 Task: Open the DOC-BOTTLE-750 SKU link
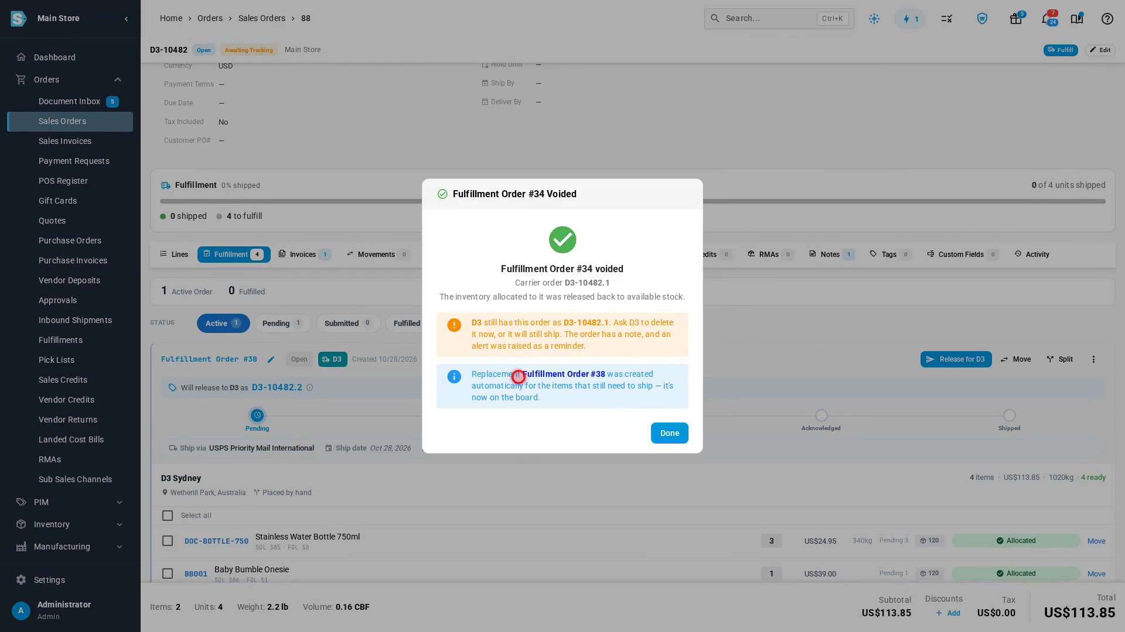(x=216, y=541)
